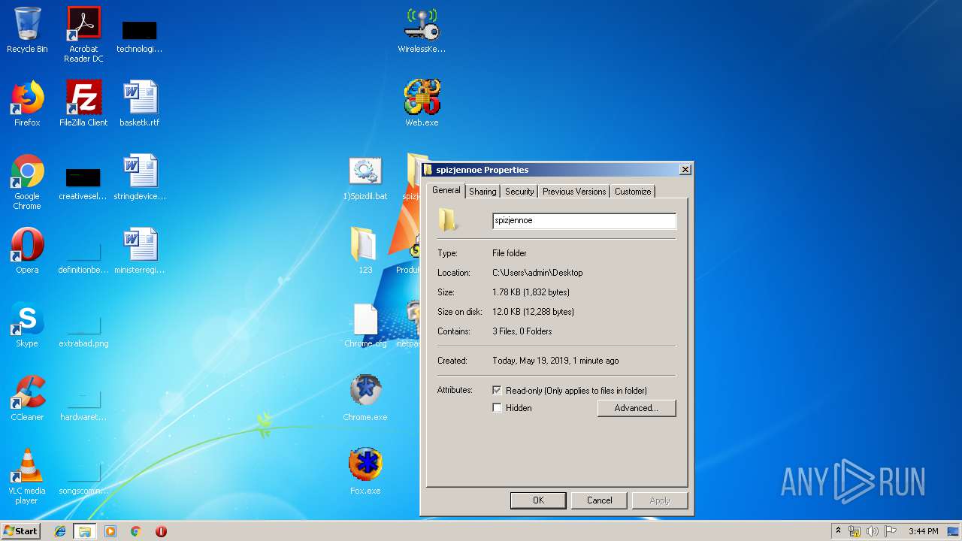962x541 pixels.
Task: Click the network tray icon
Action: (855, 531)
